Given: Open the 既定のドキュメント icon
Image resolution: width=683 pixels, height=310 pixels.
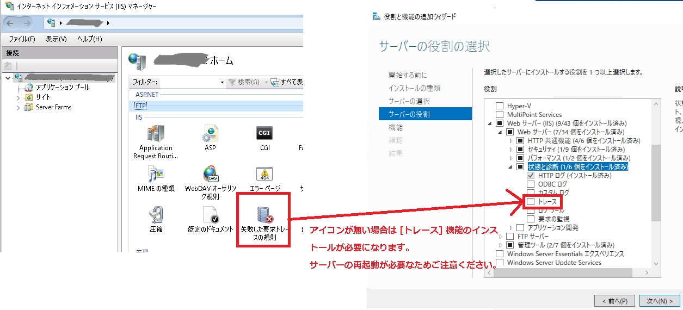Looking at the screenshot, I should (210, 215).
